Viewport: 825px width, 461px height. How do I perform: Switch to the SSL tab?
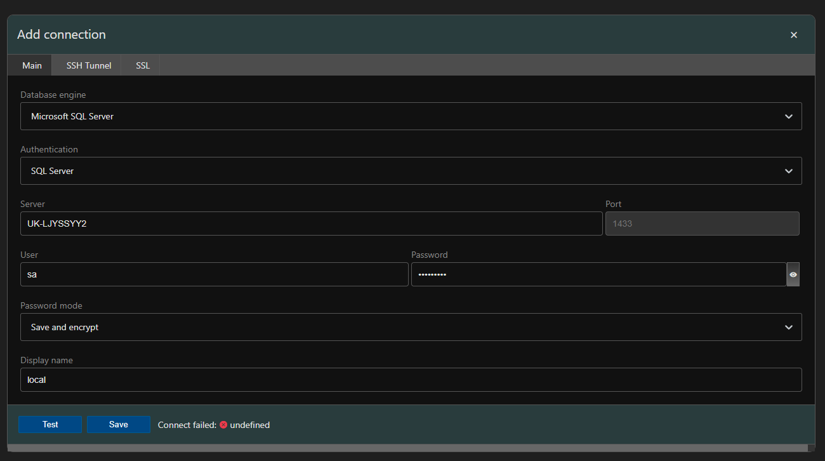[142, 65]
